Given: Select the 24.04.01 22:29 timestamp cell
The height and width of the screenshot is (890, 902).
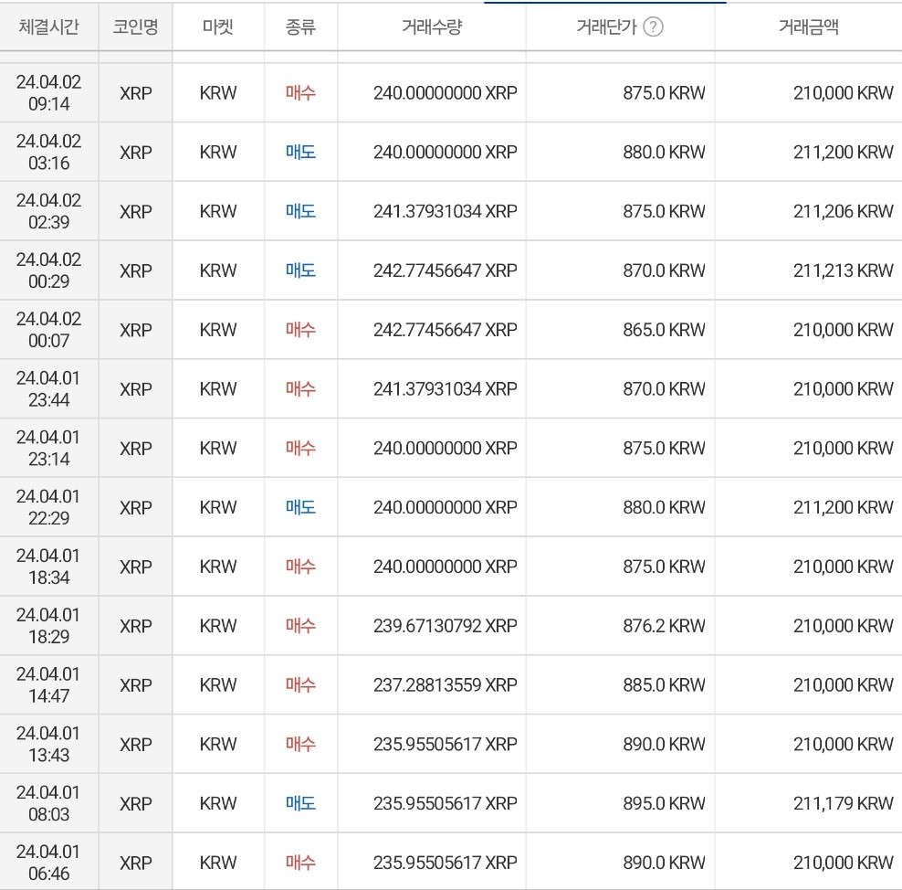Looking at the screenshot, I should 49,507.
